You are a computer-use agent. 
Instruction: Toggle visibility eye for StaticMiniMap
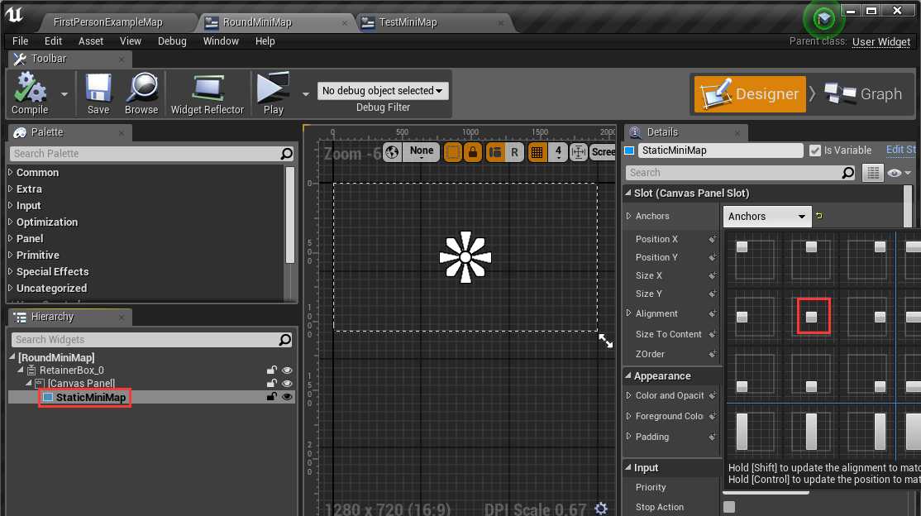tap(287, 397)
